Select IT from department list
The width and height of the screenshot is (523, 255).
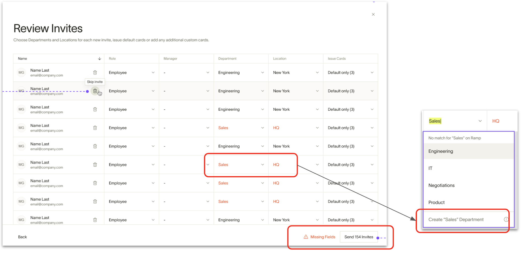point(469,168)
